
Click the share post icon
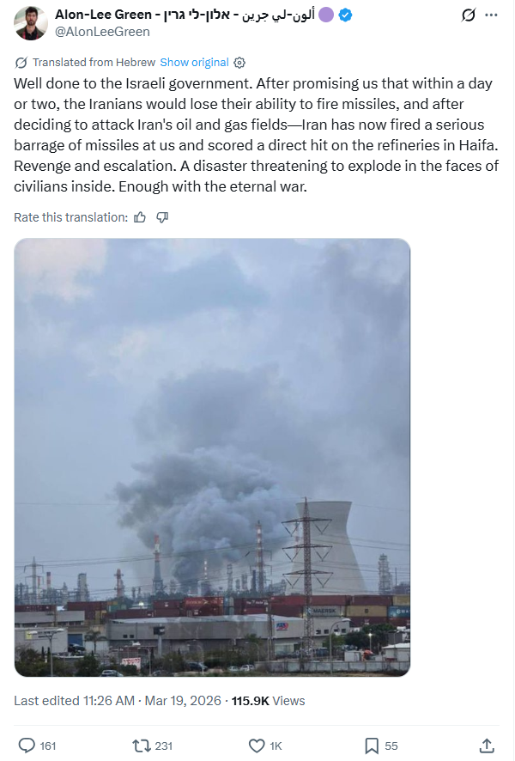click(x=486, y=746)
